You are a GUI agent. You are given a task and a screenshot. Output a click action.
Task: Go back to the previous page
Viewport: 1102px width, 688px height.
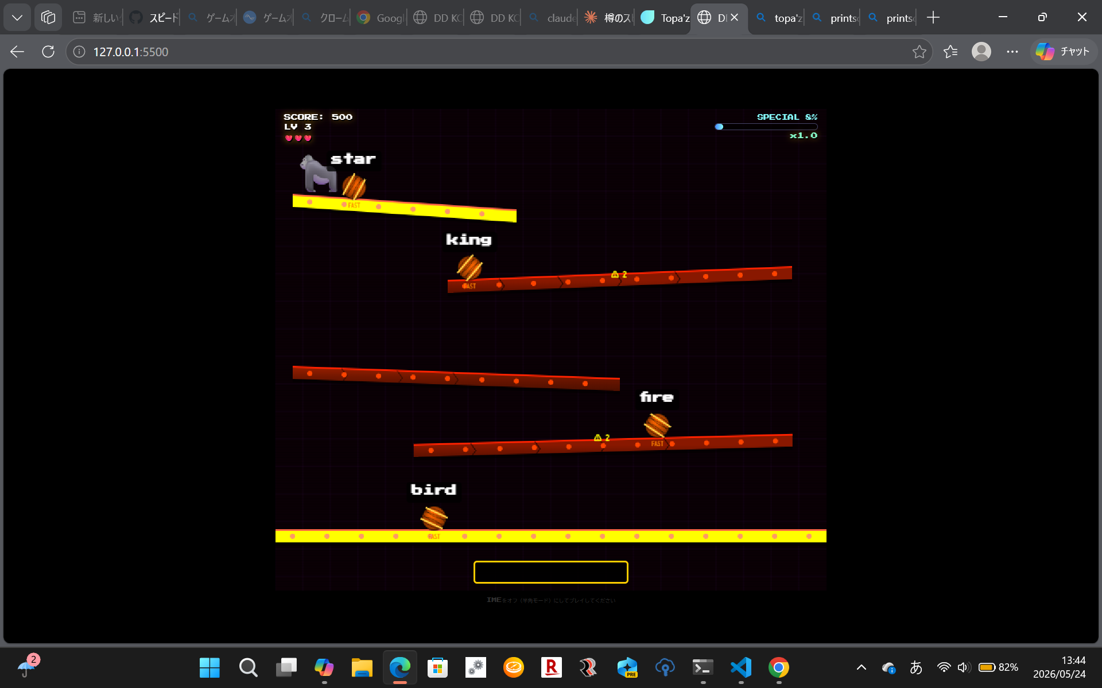[x=17, y=52]
